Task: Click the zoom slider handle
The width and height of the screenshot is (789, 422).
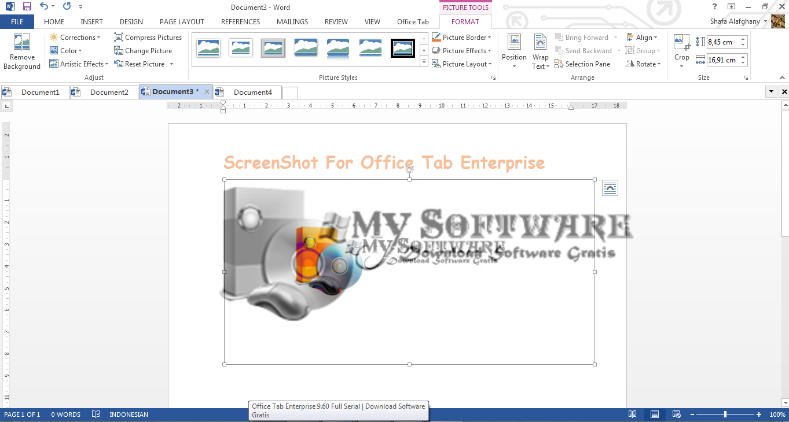Action: pyautogui.click(x=725, y=414)
